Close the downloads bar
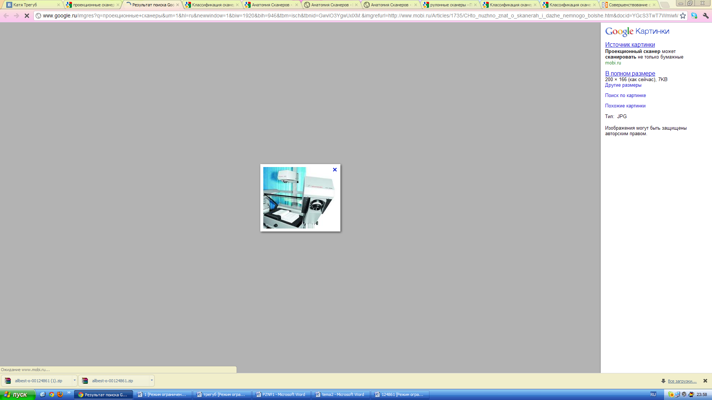The image size is (712, 400). 705,381
